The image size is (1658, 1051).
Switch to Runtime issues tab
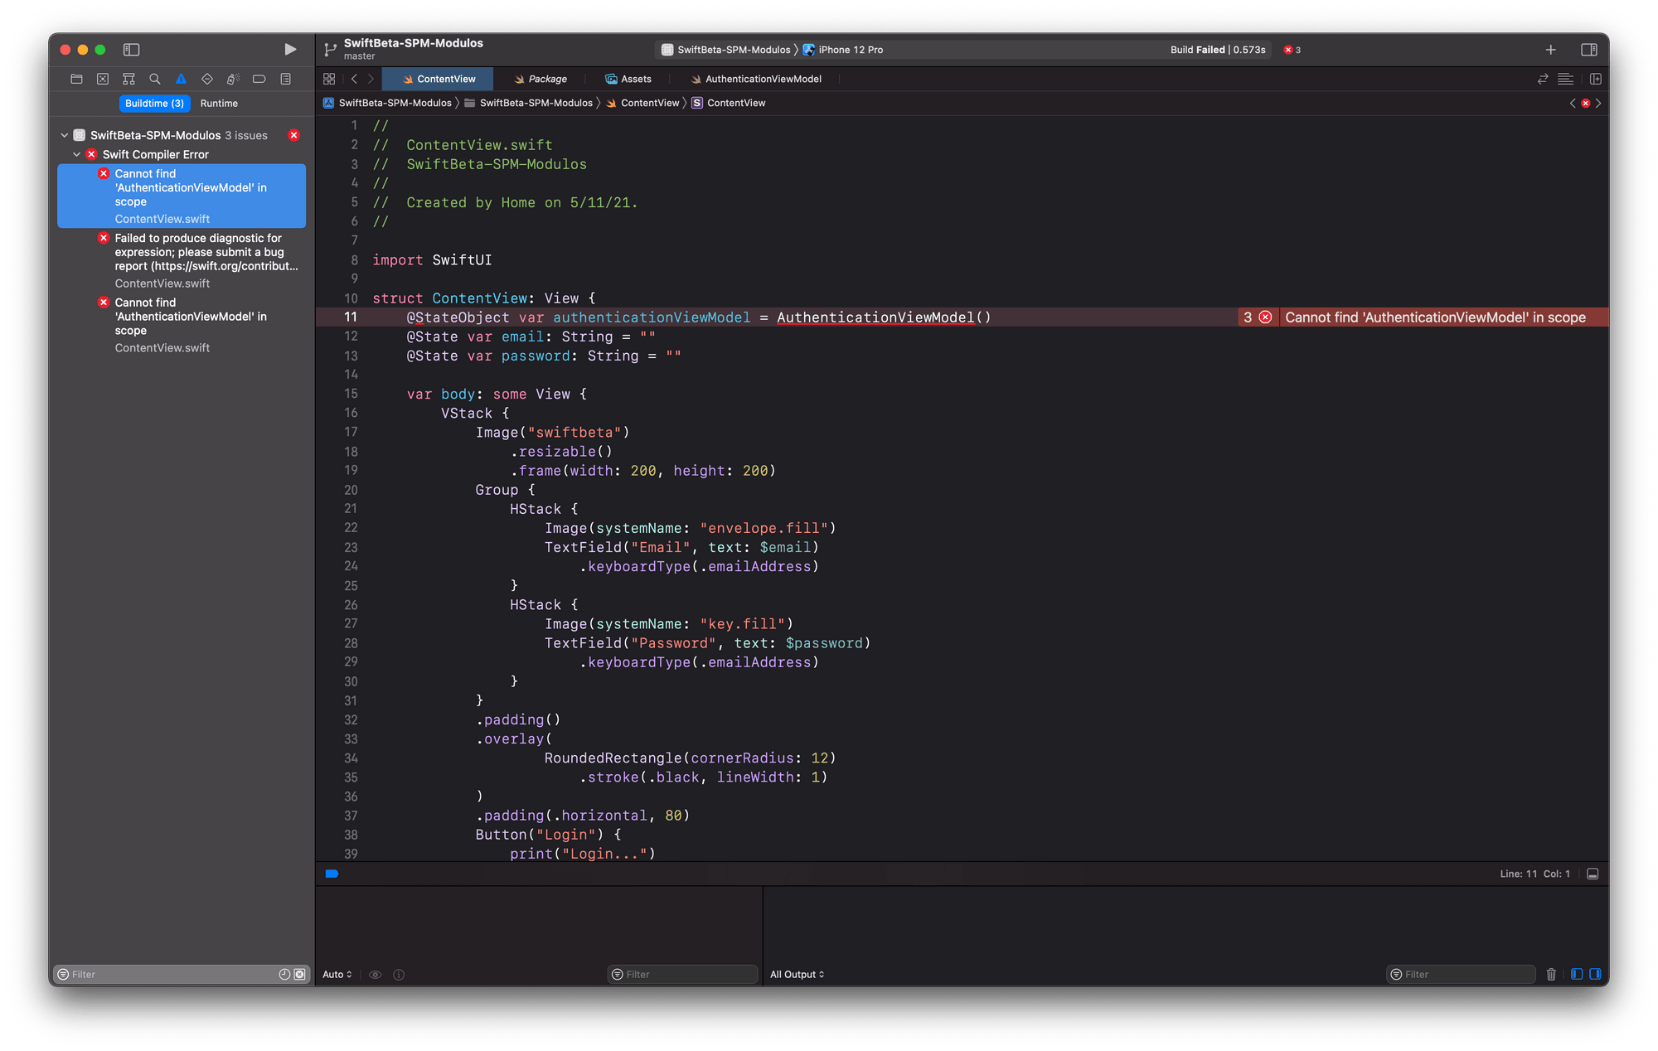pyautogui.click(x=219, y=104)
